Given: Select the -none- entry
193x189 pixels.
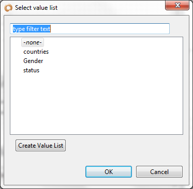Looking at the screenshot, I should click(x=33, y=42).
